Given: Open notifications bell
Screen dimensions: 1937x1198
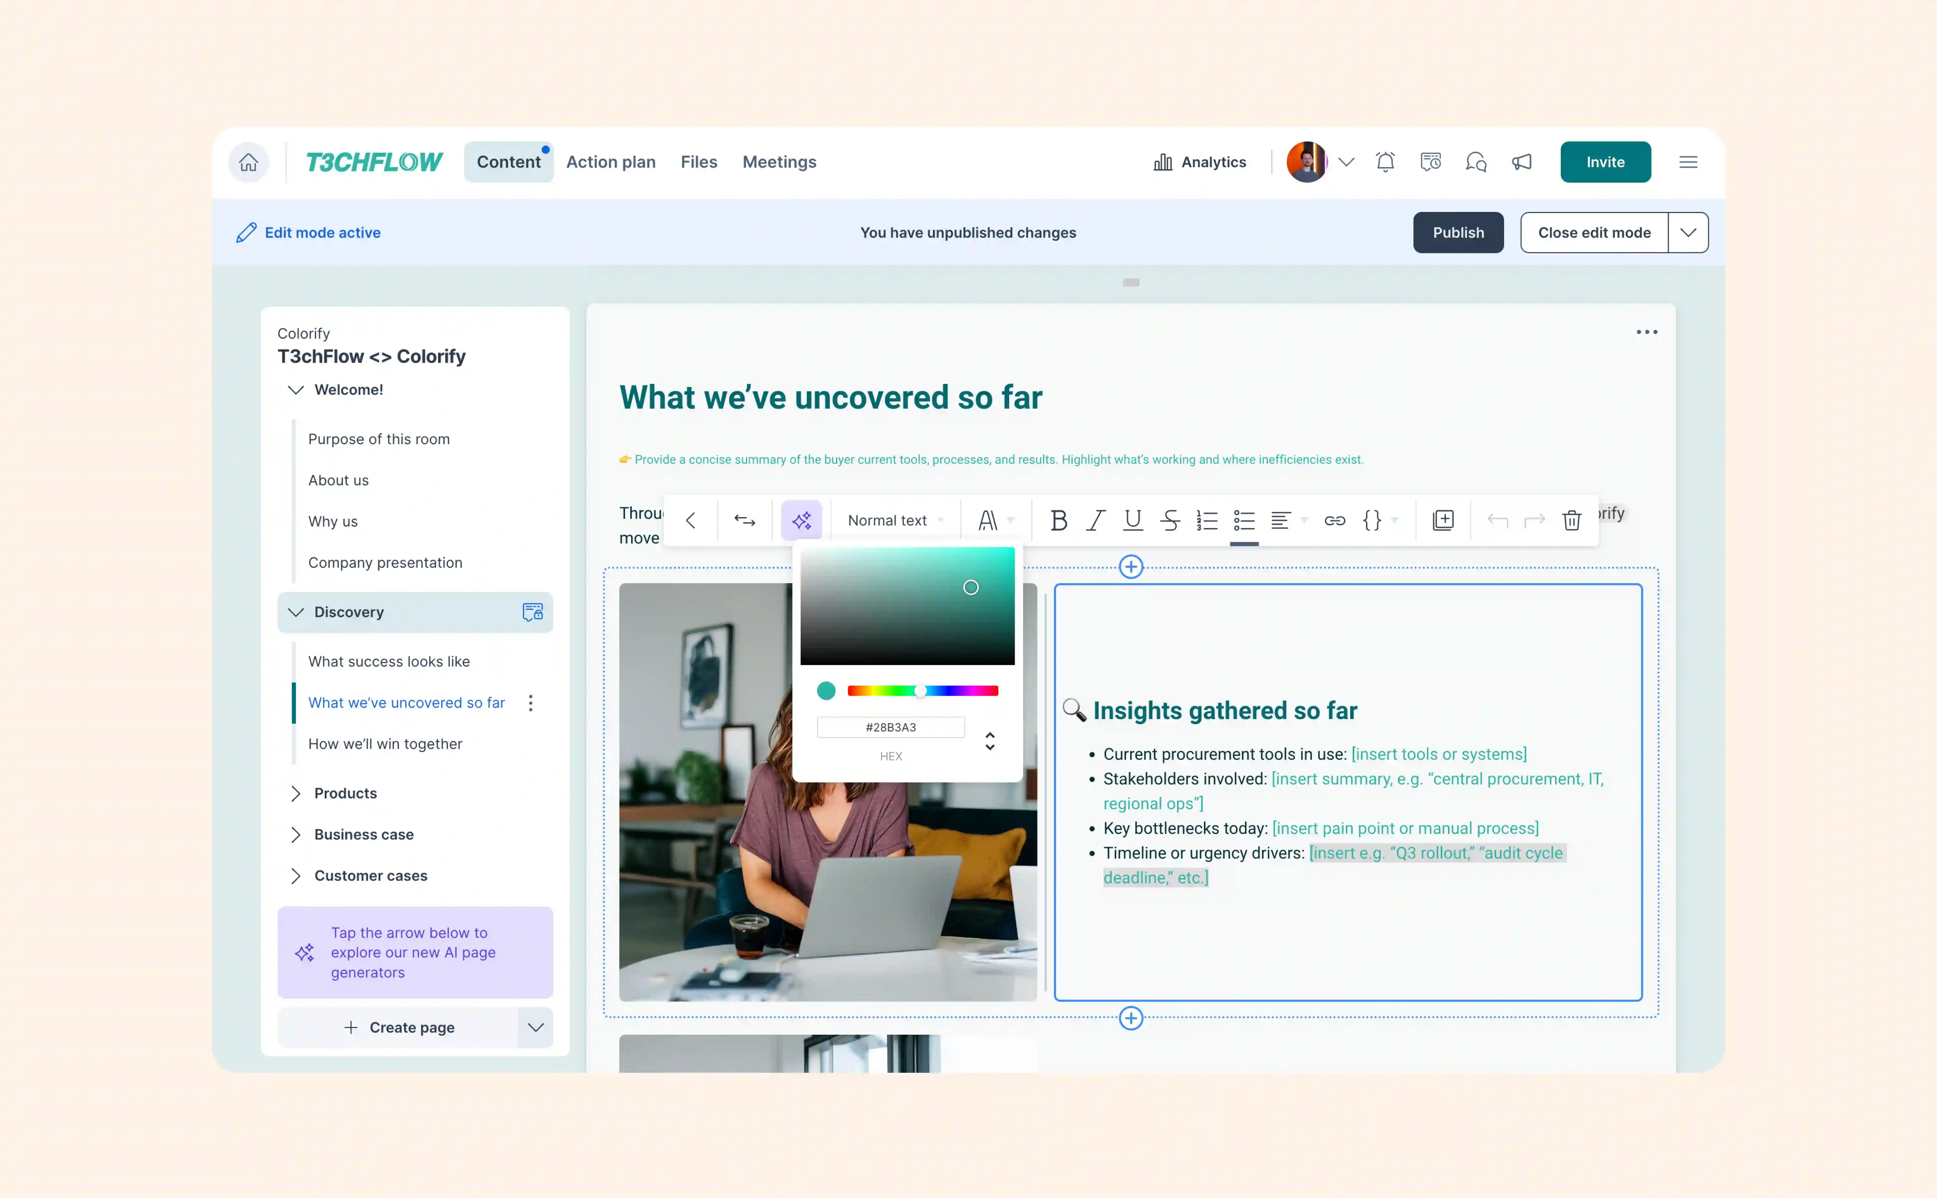Looking at the screenshot, I should [1385, 162].
